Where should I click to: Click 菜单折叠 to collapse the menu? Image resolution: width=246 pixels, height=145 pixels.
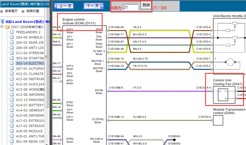point(33,11)
